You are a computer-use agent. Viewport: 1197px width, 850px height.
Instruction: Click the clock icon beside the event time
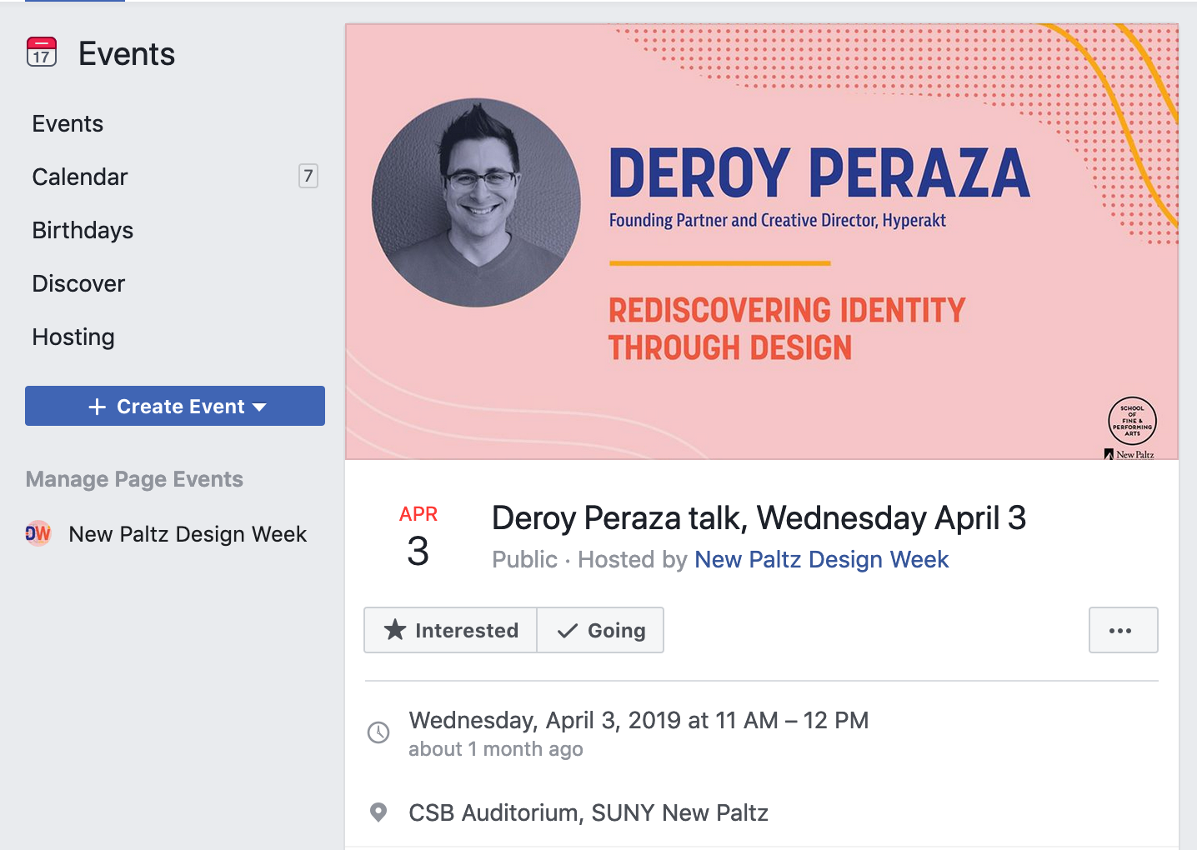tap(378, 732)
